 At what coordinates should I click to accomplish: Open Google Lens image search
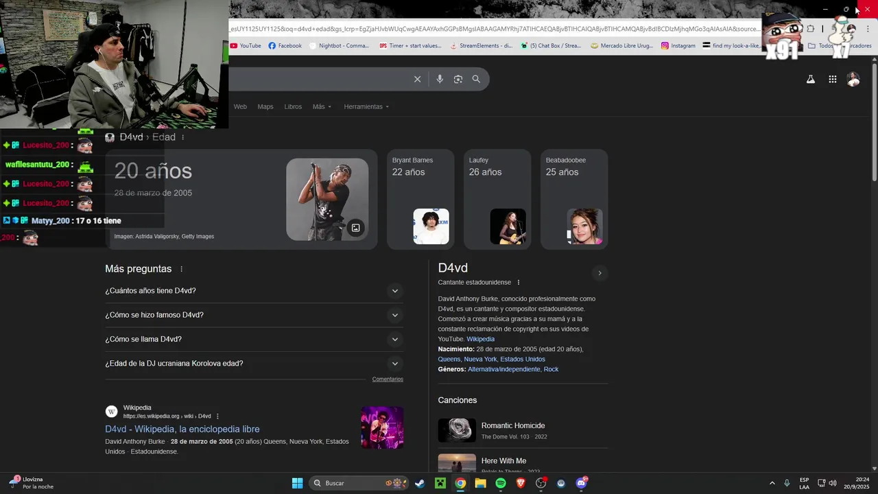click(458, 79)
